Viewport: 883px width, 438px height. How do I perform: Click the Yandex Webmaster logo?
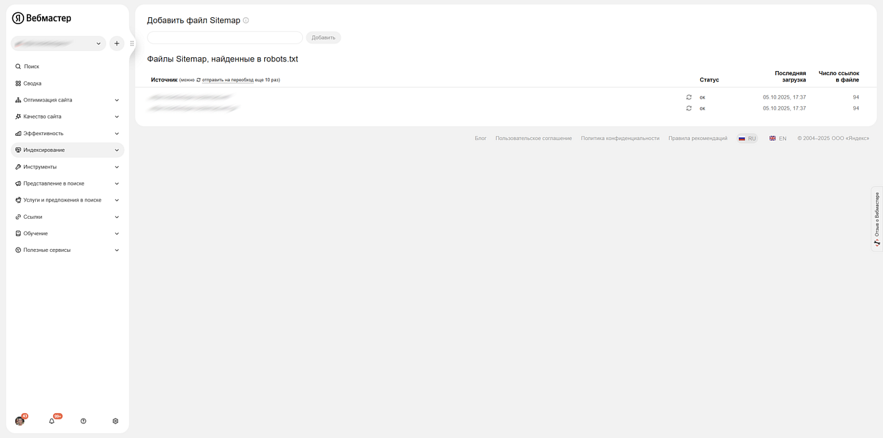pyautogui.click(x=41, y=18)
